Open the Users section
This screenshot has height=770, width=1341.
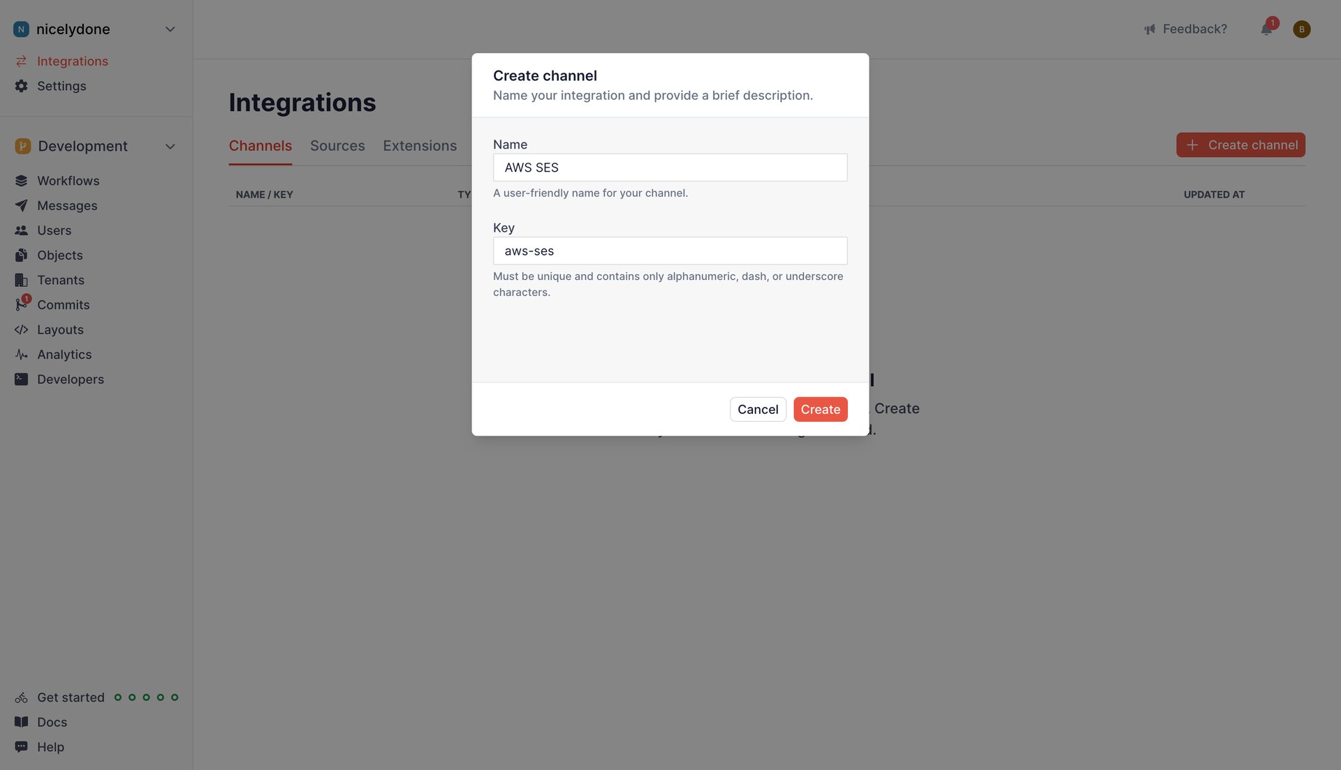54,230
